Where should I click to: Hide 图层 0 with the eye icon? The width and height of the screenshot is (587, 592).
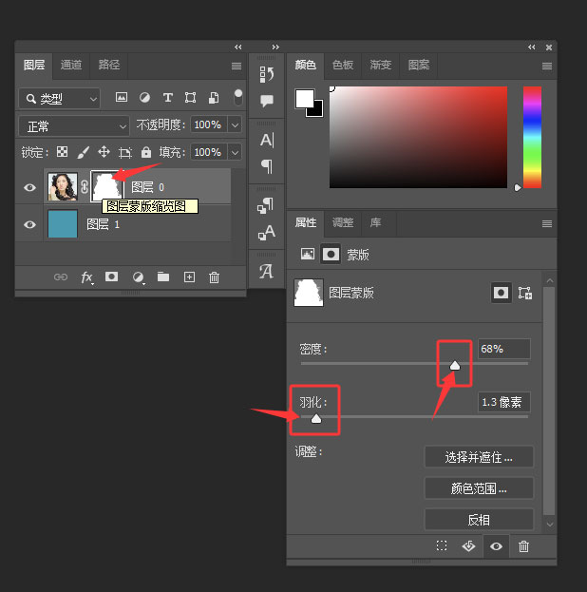tap(29, 187)
